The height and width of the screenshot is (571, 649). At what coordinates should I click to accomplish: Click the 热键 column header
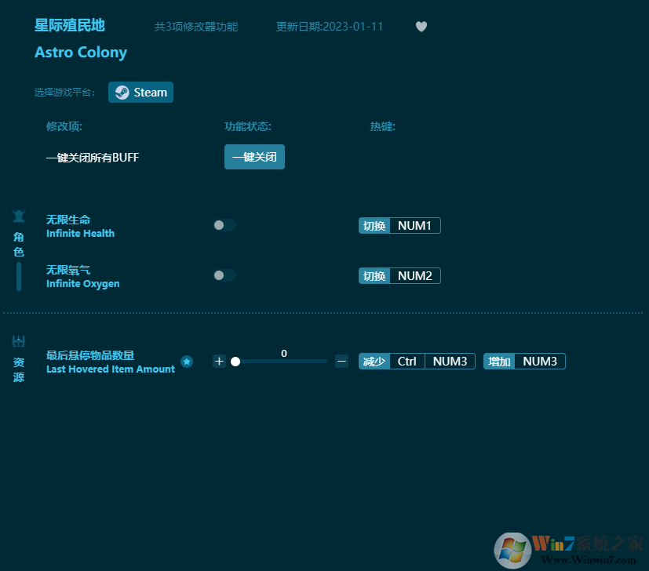pos(383,126)
